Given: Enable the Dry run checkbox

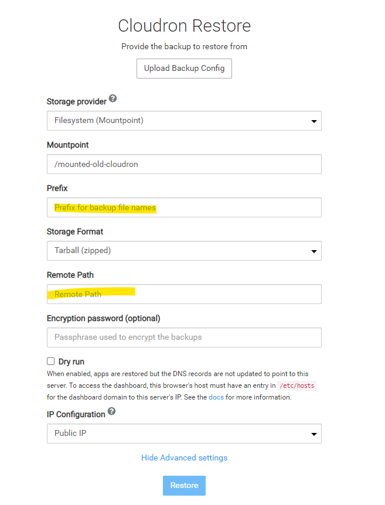Looking at the screenshot, I should pos(50,361).
